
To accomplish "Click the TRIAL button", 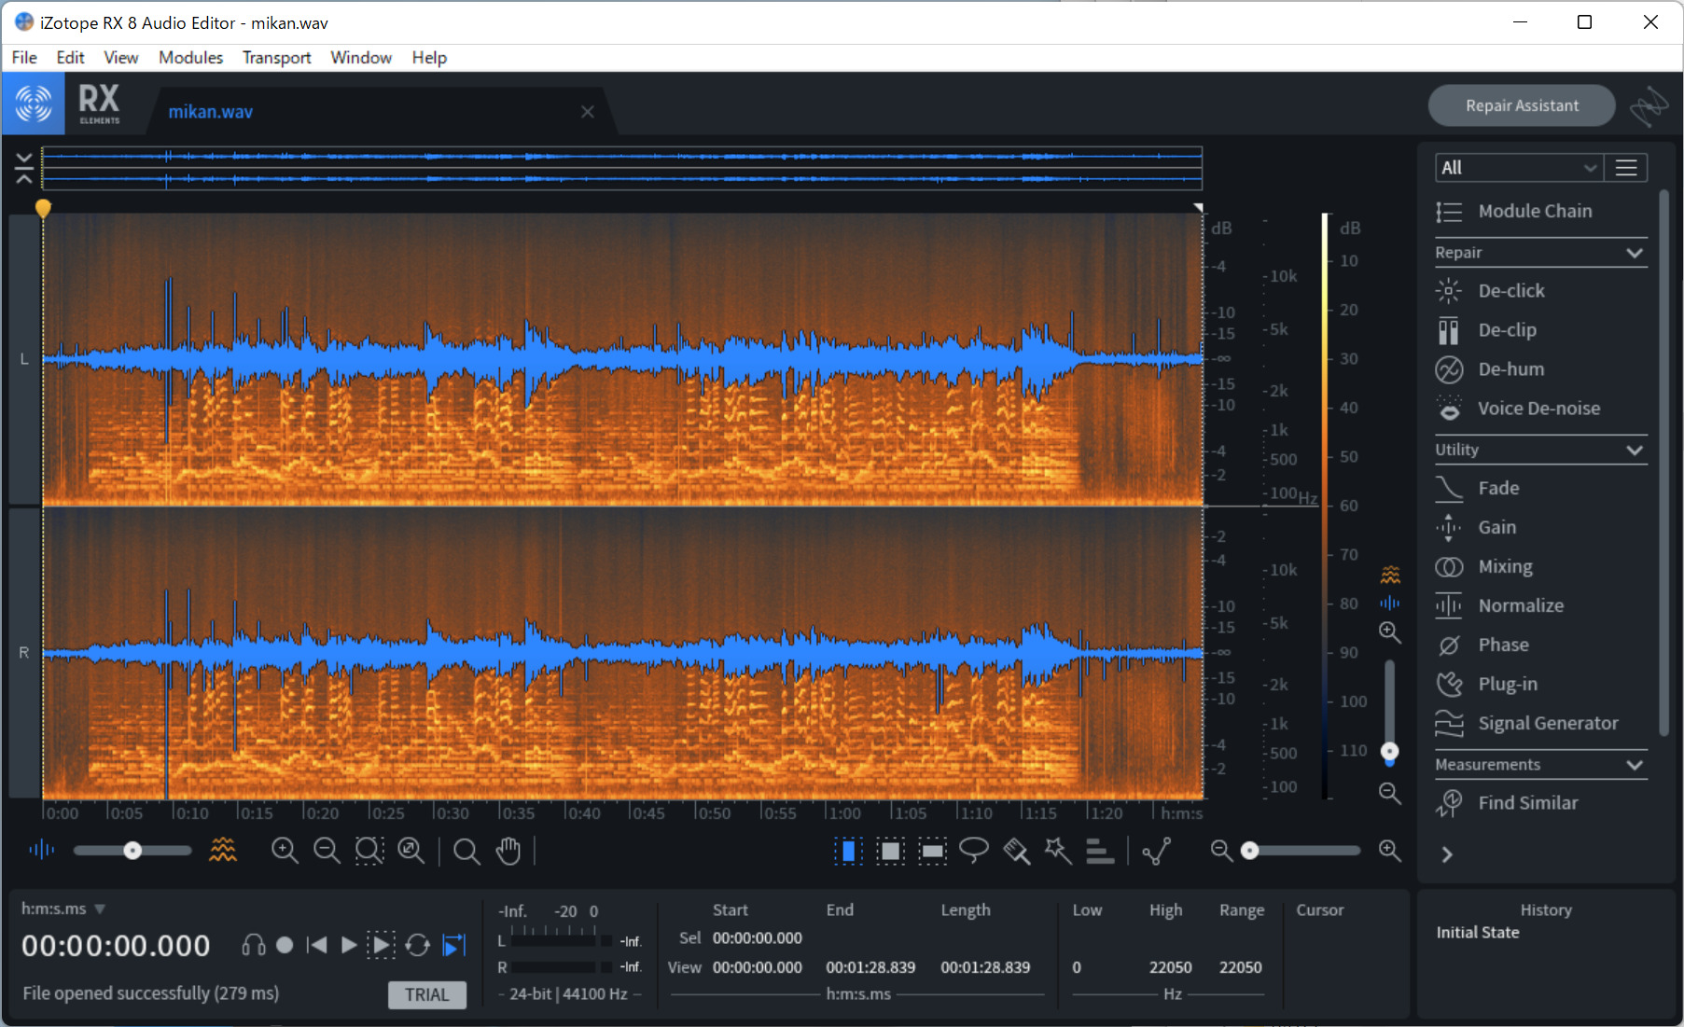I will pyautogui.click(x=427, y=994).
